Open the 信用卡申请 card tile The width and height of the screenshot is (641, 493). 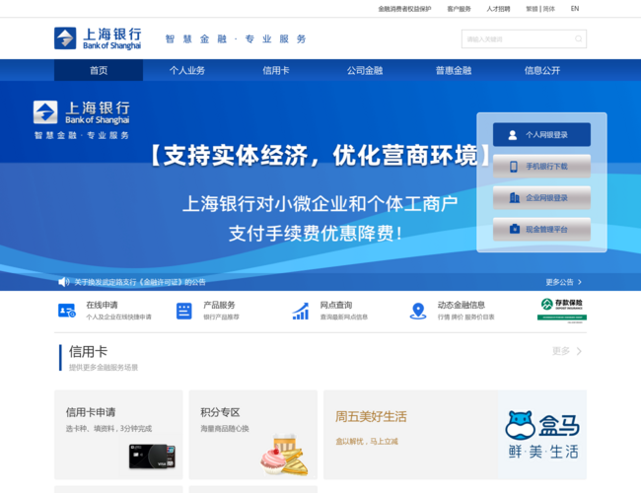118,434
